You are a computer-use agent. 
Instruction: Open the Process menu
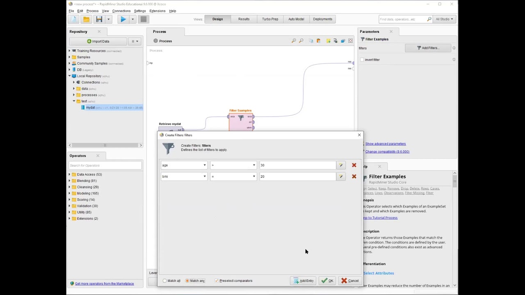point(92,11)
